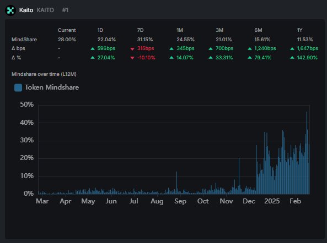Select the 1Y column header
Image resolution: width=327 pixels, height=243 pixels.
pyautogui.click(x=299, y=30)
